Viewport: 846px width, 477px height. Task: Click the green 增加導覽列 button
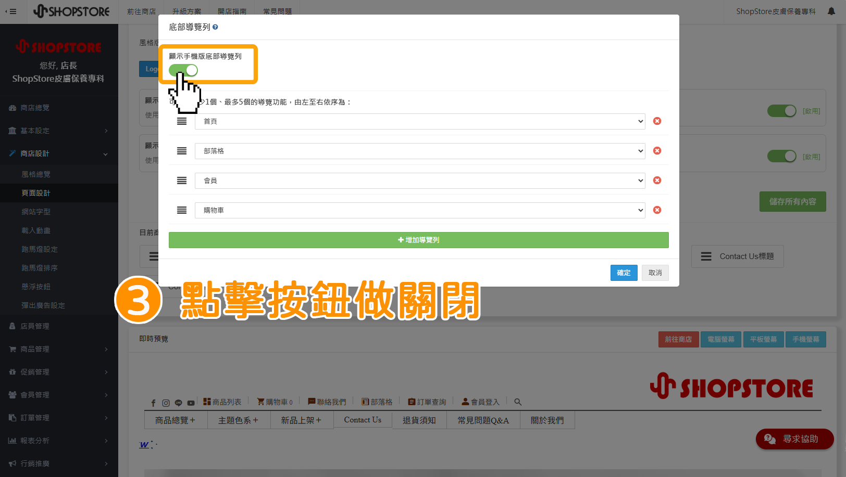(x=418, y=240)
